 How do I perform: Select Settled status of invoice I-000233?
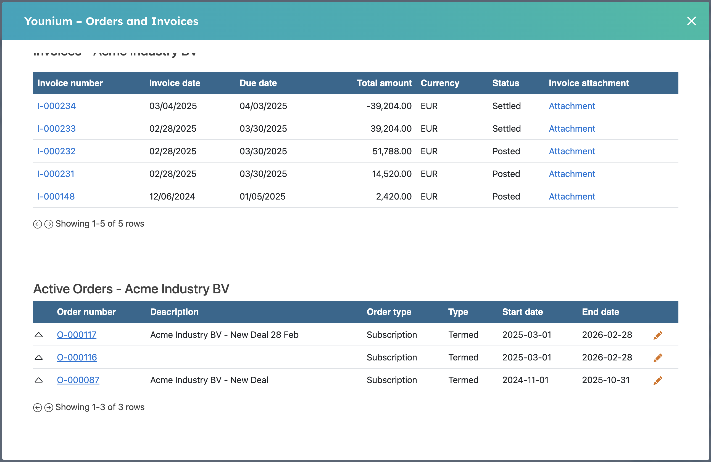506,129
